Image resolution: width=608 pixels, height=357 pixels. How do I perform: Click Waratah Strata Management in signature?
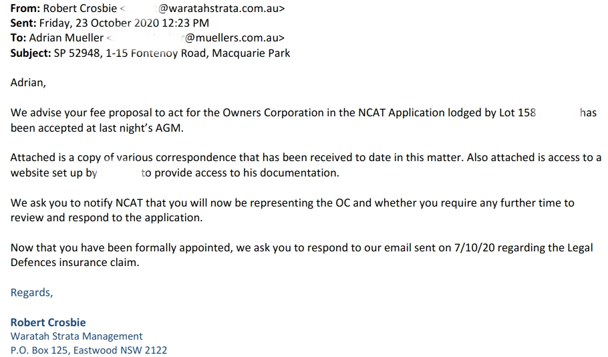pos(76,336)
